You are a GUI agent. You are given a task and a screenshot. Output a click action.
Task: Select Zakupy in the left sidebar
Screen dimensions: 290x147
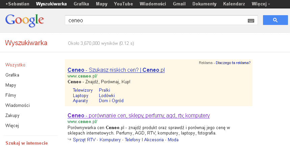[x=12, y=116]
